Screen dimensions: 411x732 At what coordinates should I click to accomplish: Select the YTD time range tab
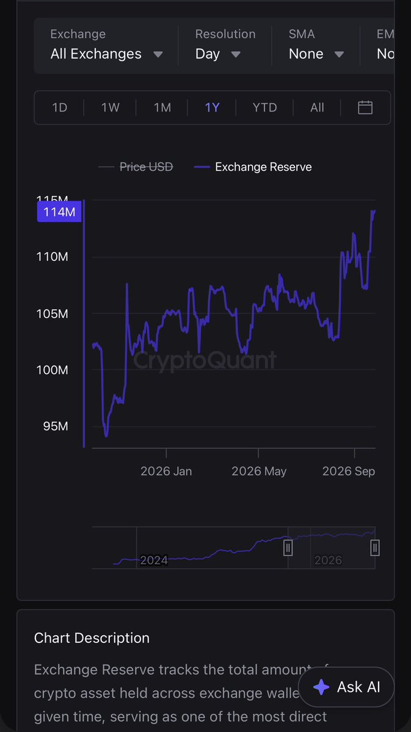[x=264, y=108]
